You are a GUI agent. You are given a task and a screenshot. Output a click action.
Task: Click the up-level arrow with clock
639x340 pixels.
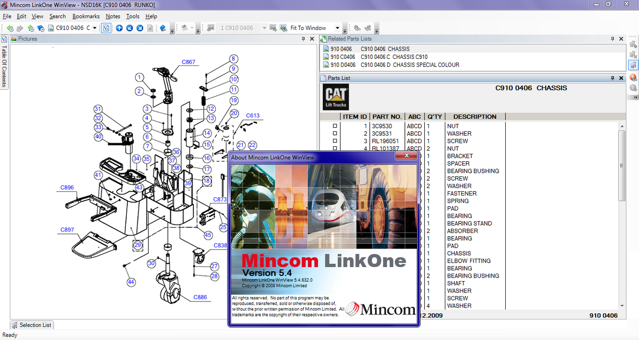pyautogui.click(x=31, y=28)
